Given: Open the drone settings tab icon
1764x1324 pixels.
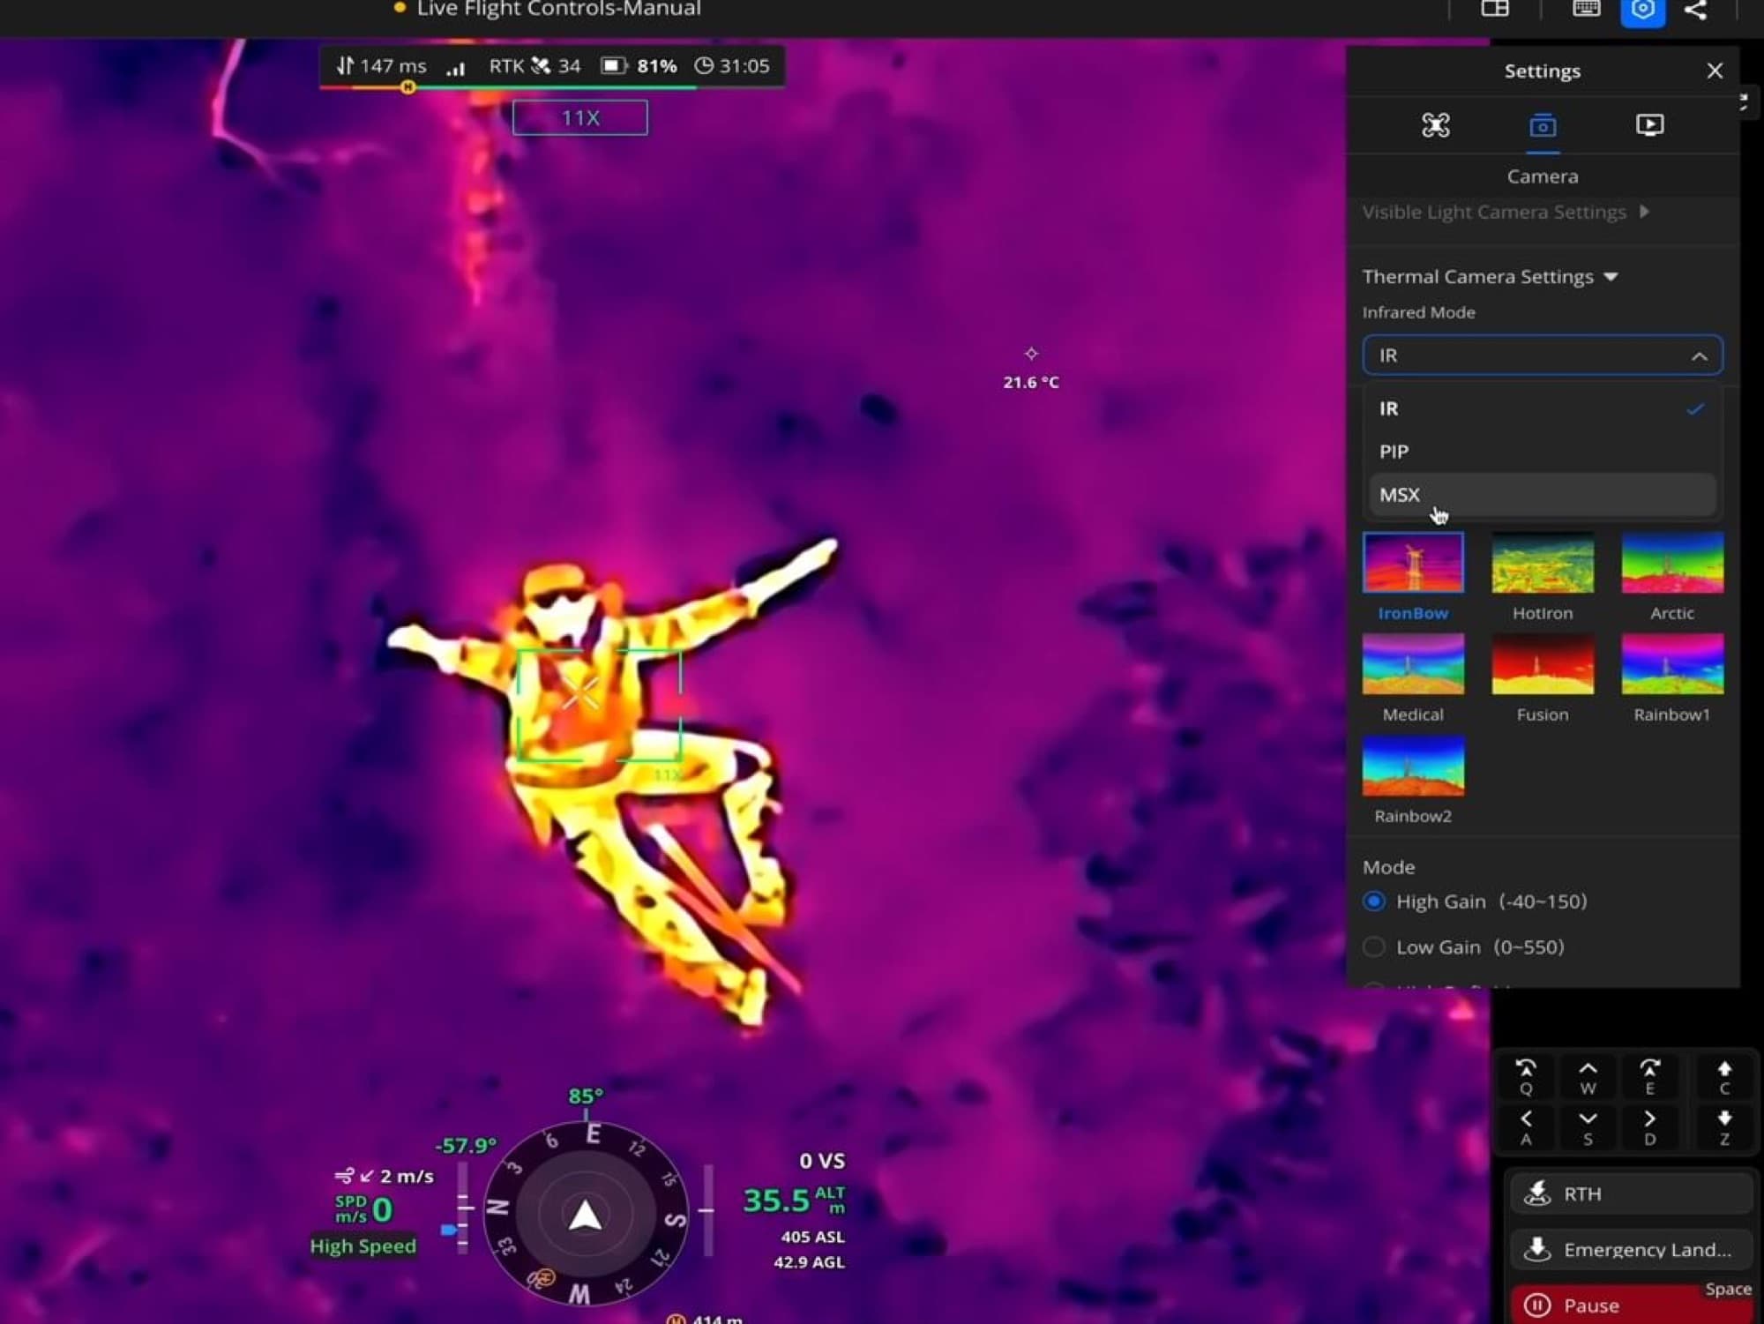Looking at the screenshot, I should [x=1435, y=125].
